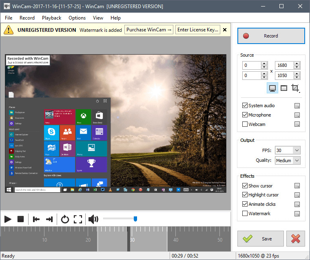Set selection start marker icon

[36, 219]
